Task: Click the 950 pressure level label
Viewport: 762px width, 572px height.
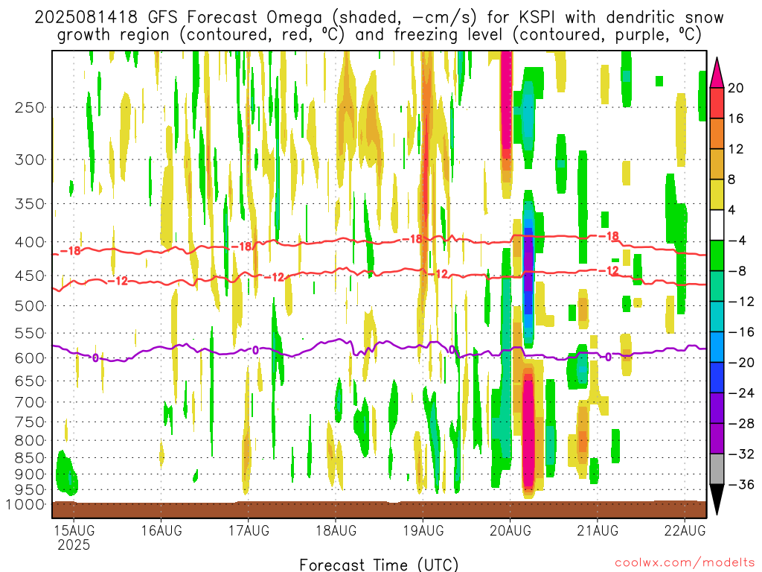Action: pos(30,490)
